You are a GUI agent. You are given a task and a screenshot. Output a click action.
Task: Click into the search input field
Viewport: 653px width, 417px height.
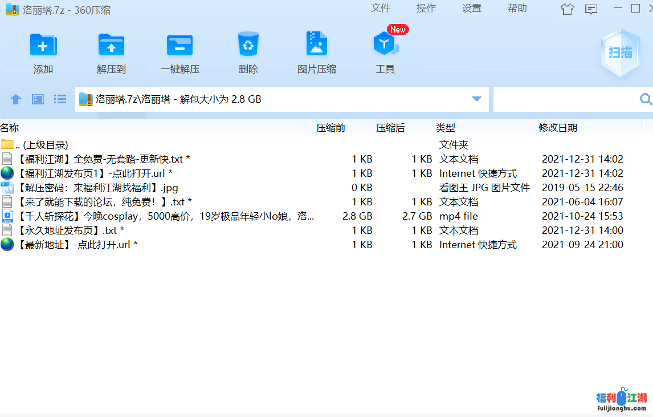[x=564, y=99]
